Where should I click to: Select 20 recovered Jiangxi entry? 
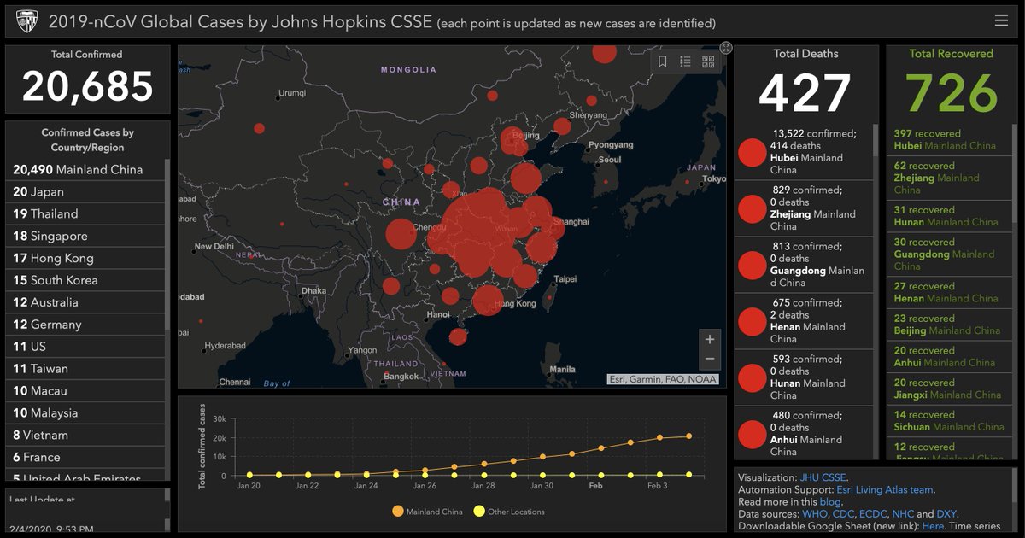click(x=949, y=389)
